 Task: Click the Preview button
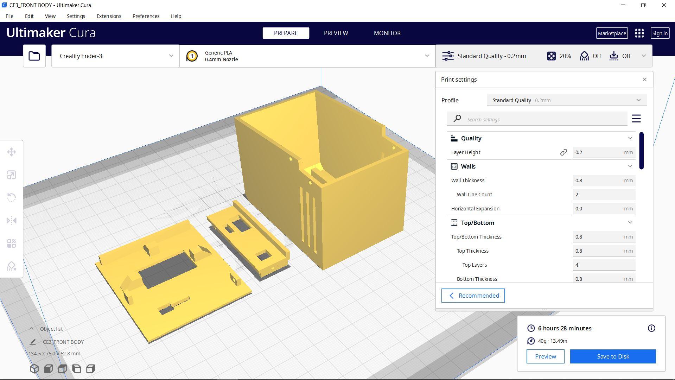click(x=545, y=356)
